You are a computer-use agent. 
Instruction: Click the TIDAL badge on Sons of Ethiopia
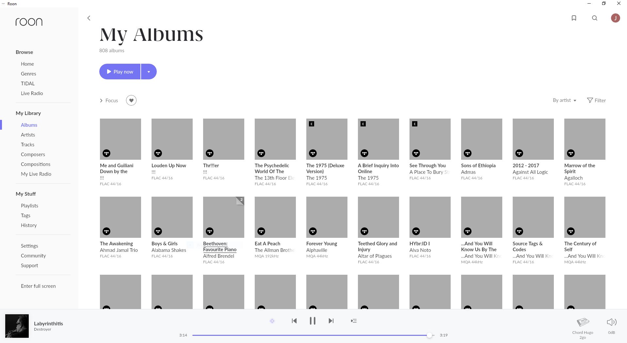tap(468, 153)
